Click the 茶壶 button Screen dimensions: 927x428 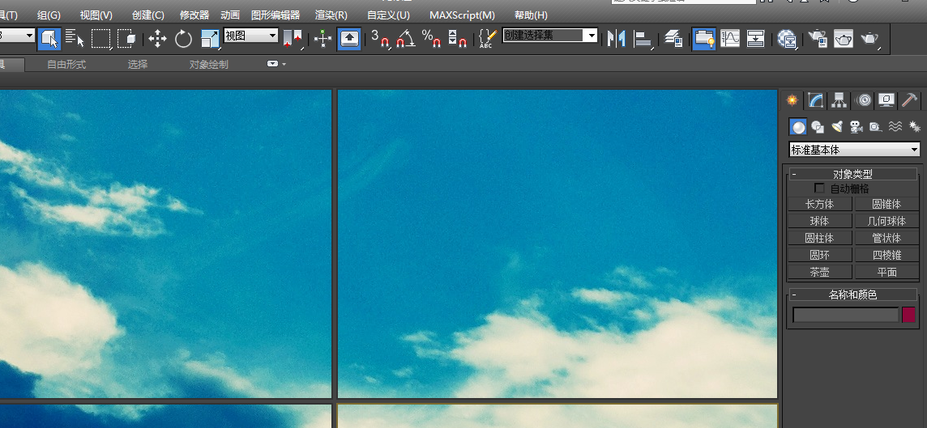(x=819, y=273)
